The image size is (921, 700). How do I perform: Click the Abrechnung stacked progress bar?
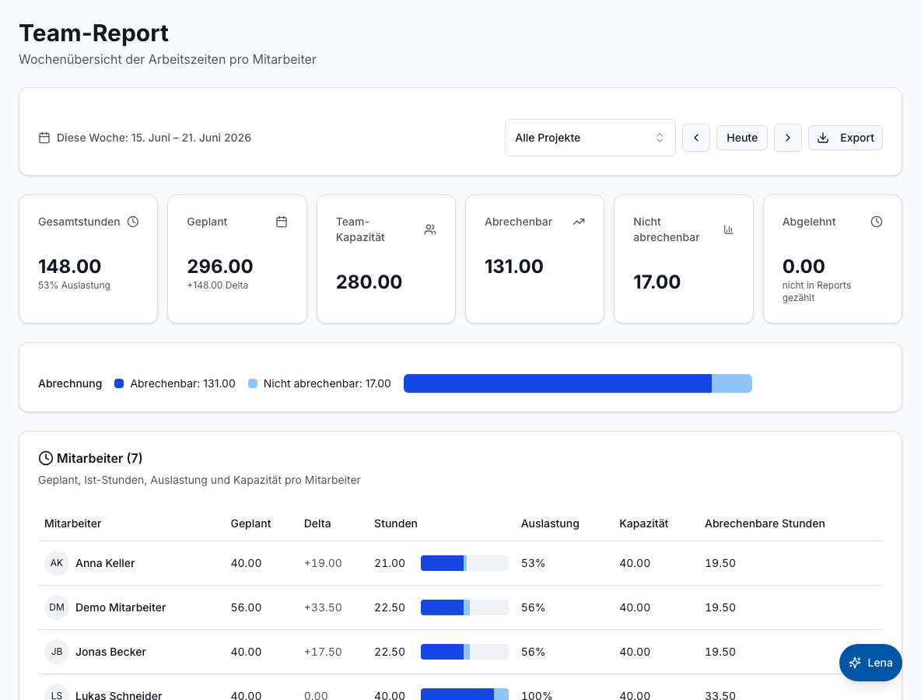(x=578, y=383)
